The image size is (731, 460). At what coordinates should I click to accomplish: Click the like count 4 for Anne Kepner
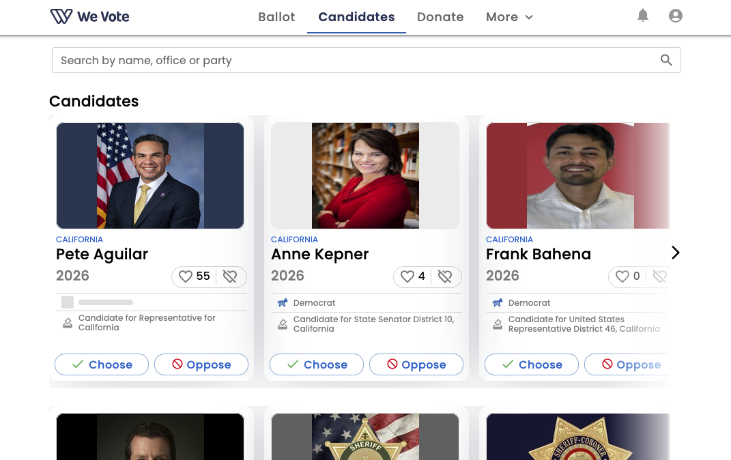(421, 276)
